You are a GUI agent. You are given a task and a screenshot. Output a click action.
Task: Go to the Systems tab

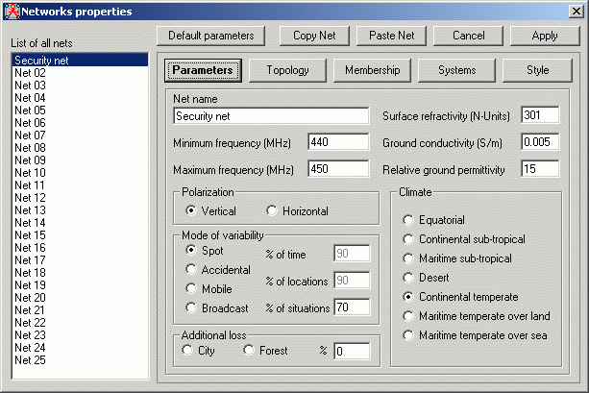click(x=456, y=70)
